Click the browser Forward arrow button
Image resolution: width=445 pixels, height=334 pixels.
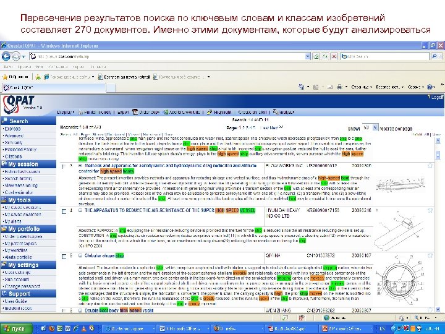[x=15, y=56]
